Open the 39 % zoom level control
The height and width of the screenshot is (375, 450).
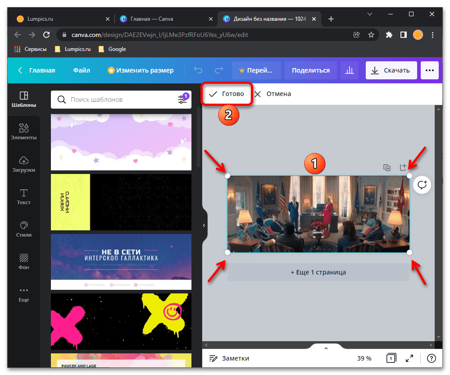tap(364, 358)
